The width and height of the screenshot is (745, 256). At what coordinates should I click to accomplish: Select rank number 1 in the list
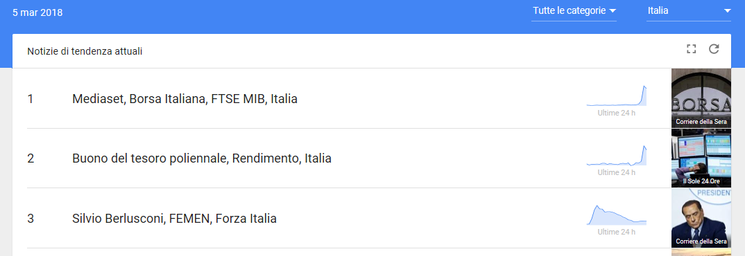tap(31, 99)
